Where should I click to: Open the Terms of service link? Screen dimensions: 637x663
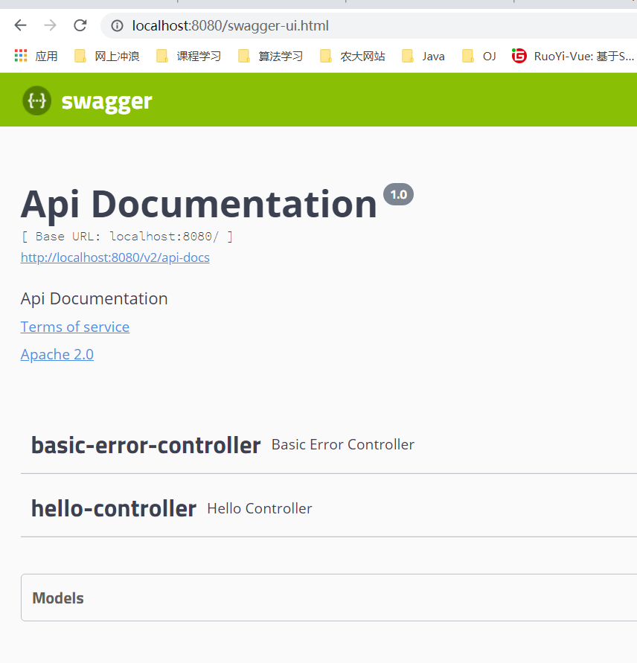tap(75, 327)
